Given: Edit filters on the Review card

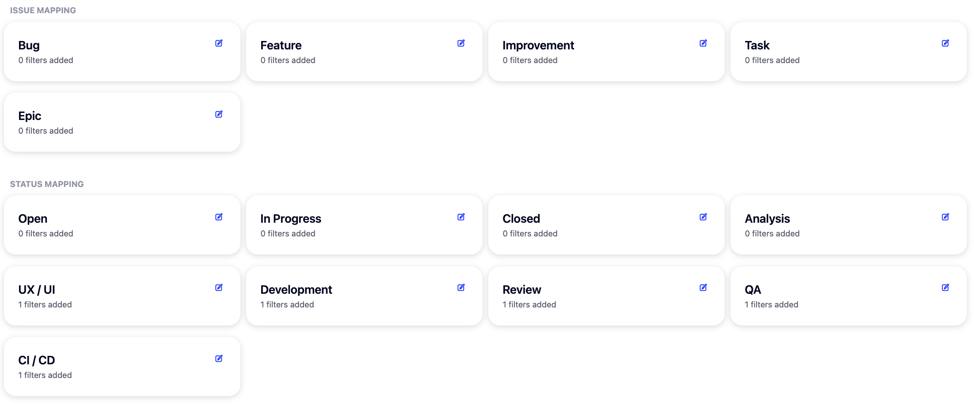Looking at the screenshot, I should 703,288.
